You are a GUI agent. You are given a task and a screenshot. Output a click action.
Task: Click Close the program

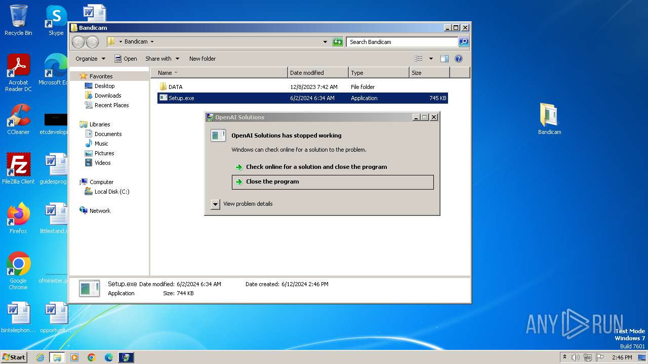coord(333,182)
